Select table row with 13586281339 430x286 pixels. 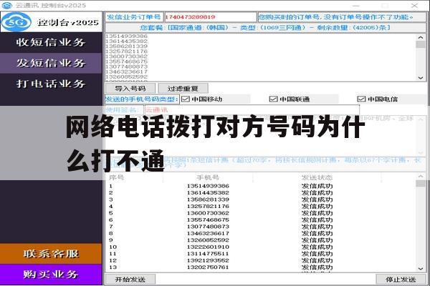[x=261, y=199]
